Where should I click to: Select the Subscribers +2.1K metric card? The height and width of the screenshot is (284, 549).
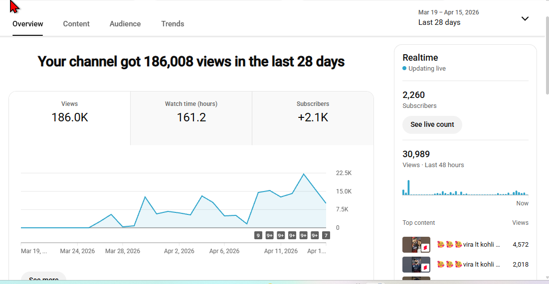tap(313, 118)
